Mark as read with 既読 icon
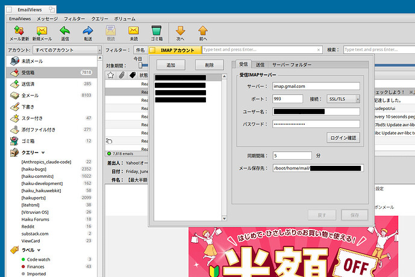The height and width of the screenshot is (277, 415). [x=111, y=31]
